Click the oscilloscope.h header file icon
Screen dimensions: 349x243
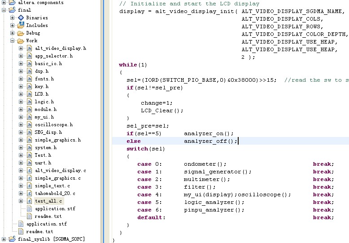(x=29, y=124)
